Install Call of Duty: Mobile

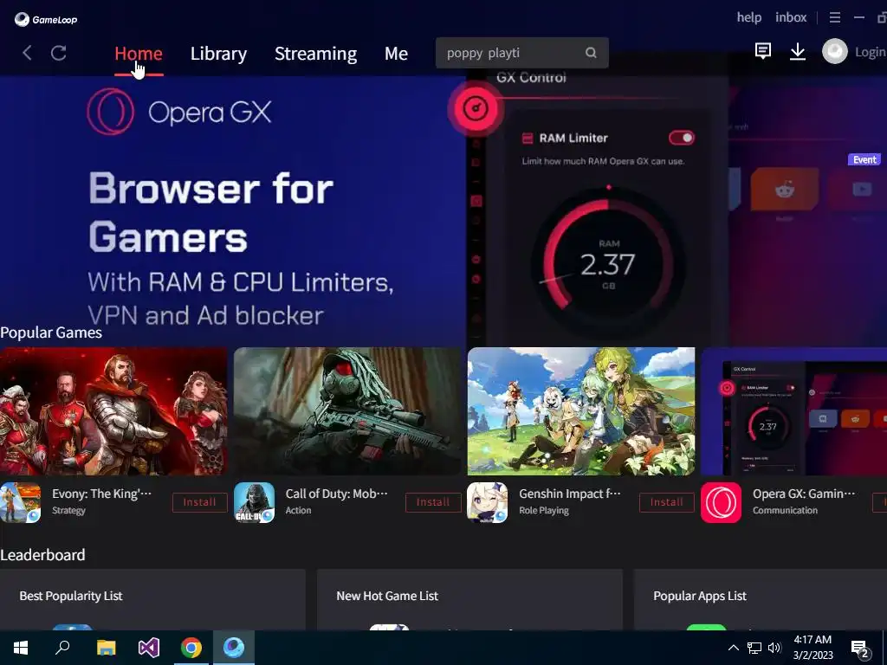tap(433, 502)
